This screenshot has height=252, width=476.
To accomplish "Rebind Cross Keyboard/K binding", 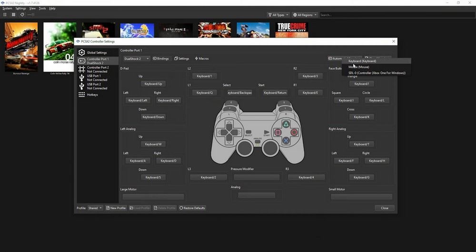I will [x=361, y=117].
